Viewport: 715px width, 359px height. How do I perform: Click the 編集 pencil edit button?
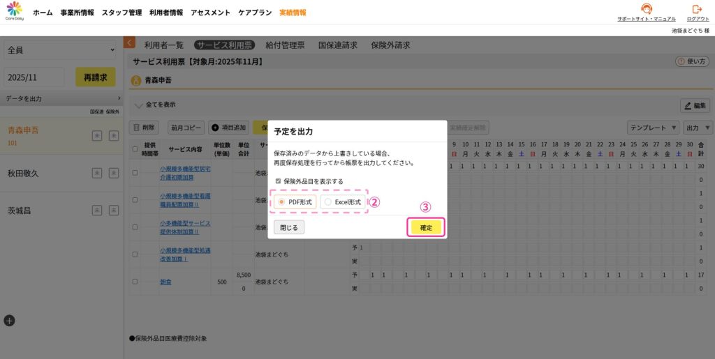coord(695,105)
